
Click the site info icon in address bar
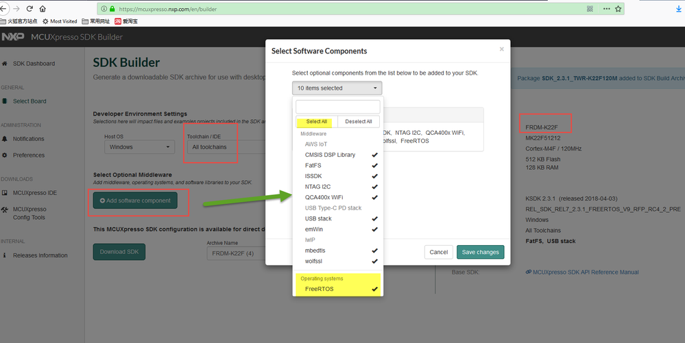point(104,9)
